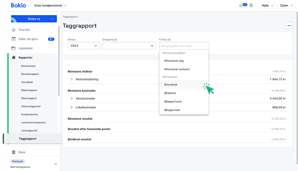298x171 pixels.
Task: Expand the Varukostnader row
Action: click(72, 99)
